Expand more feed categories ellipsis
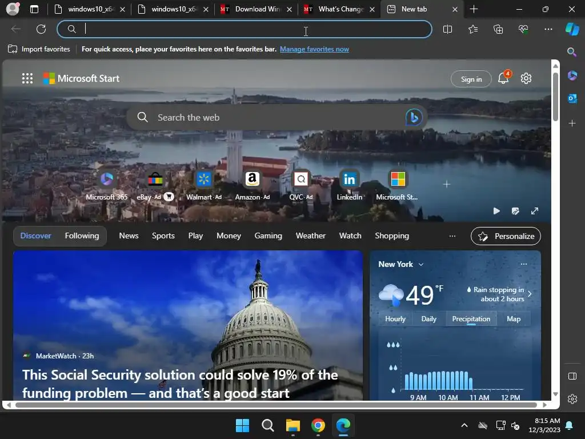This screenshot has width=585, height=439. pyautogui.click(x=452, y=236)
